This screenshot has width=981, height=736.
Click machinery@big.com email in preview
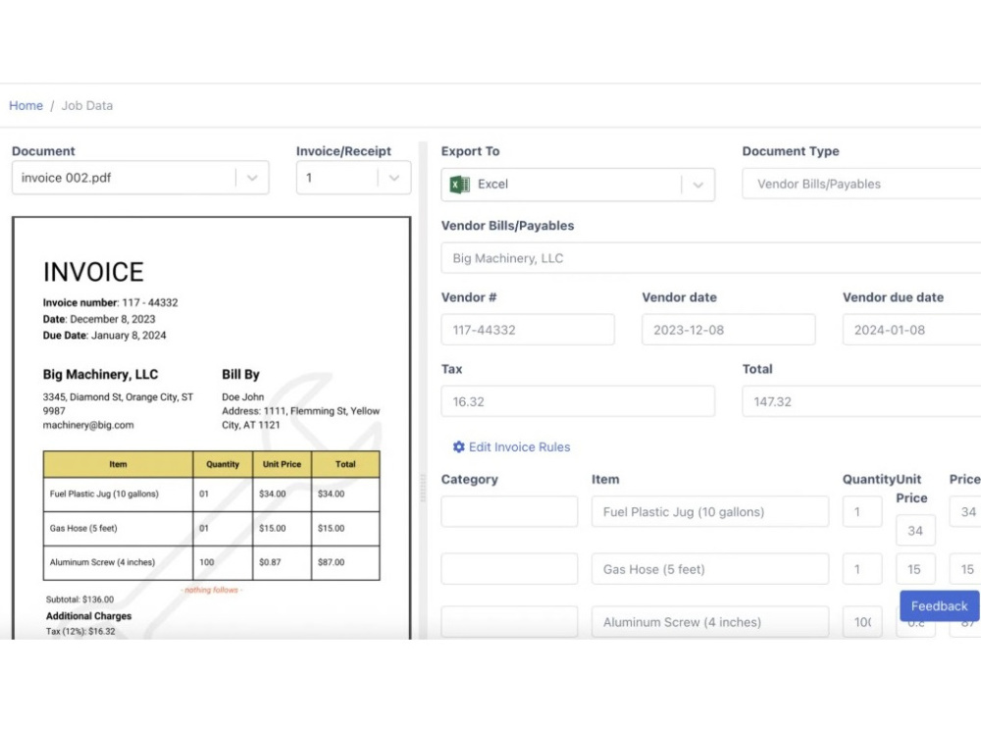[x=88, y=425]
